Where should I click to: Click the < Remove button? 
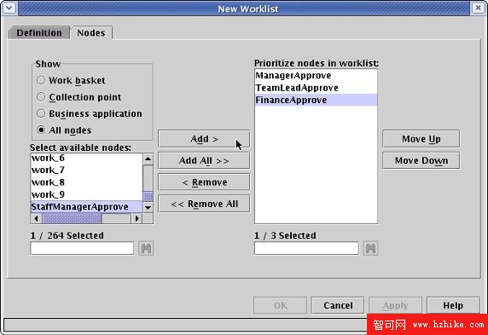pos(204,182)
